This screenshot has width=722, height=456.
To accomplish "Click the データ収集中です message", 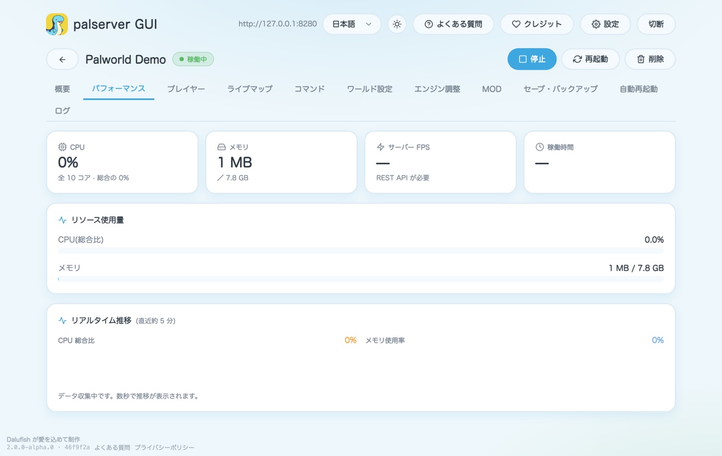I will tap(129, 396).
